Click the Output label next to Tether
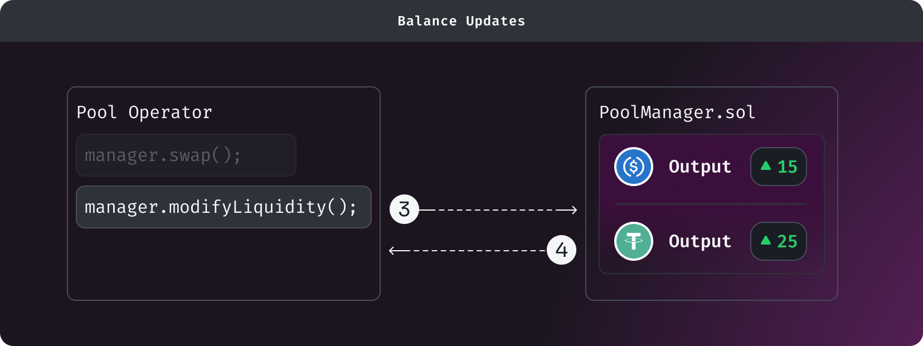The image size is (923, 346). click(699, 241)
